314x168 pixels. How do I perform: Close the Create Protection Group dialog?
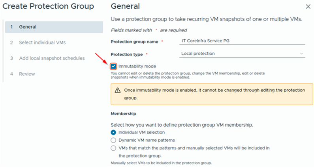click(x=308, y=7)
